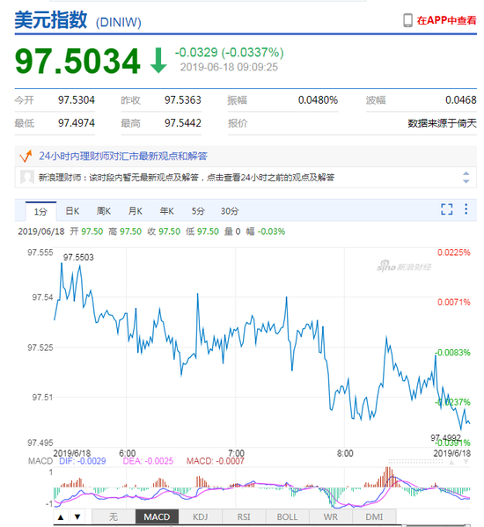Screen dimensions: 484x527
Task: Click the 最低 value 97.4974
Action: [x=77, y=123]
